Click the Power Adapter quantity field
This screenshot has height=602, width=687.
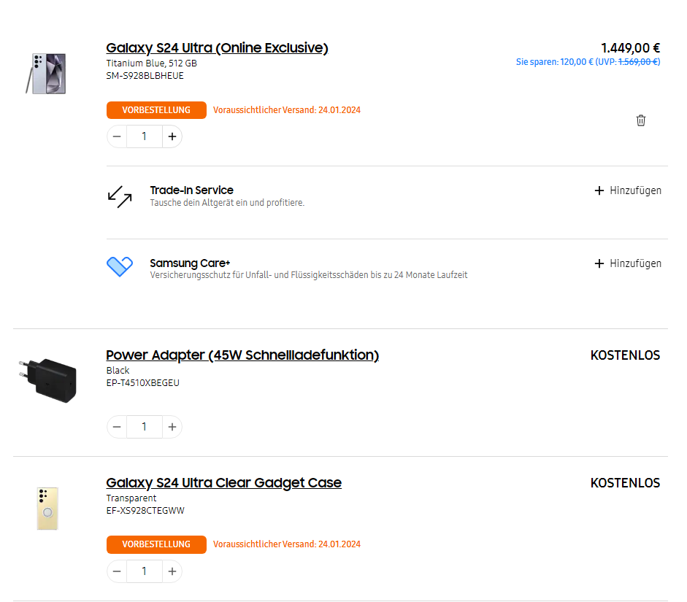pyautogui.click(x=144, y=427)
